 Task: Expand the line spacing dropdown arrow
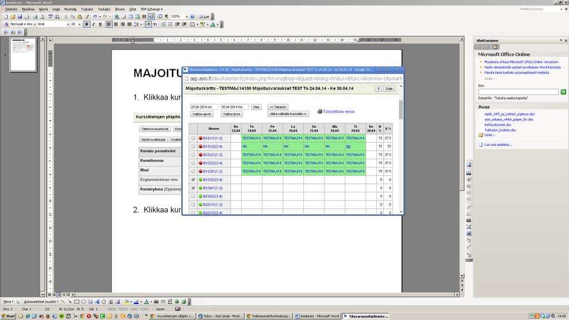click(x=141, y=24)
